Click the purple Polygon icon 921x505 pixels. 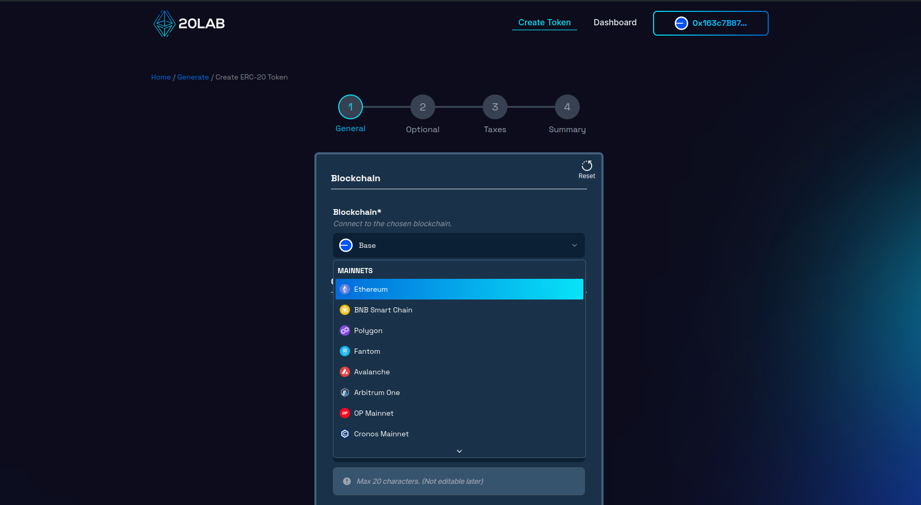(345, 330)
